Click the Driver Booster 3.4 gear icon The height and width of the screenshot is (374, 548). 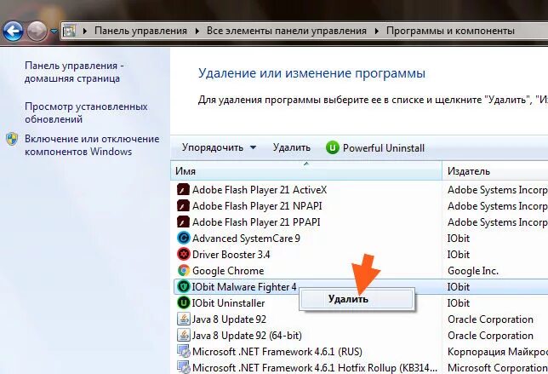pos(183,255)
